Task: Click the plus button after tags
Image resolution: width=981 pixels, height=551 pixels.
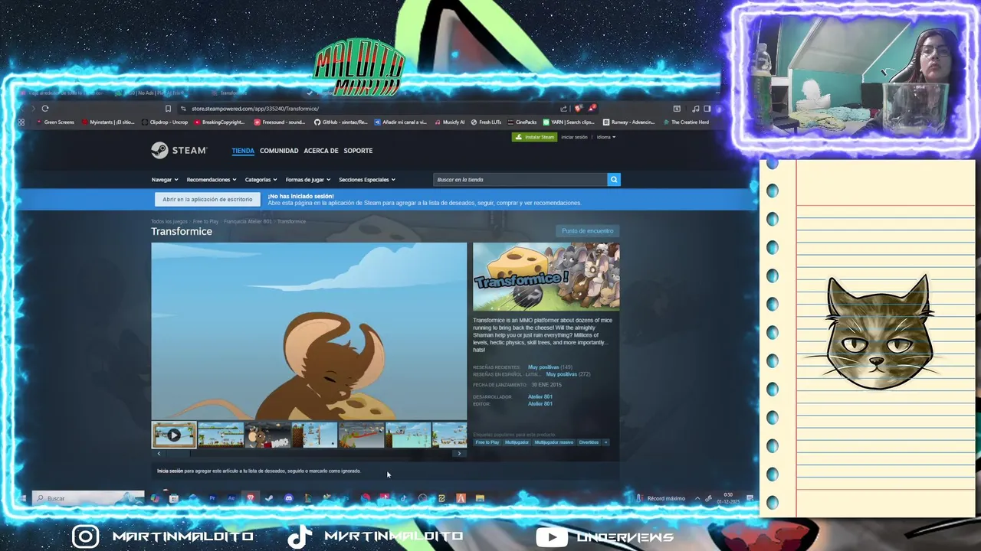Action: (x=605, y=442)
